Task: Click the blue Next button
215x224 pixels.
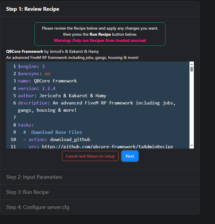Action: click(x=130, y=156)
